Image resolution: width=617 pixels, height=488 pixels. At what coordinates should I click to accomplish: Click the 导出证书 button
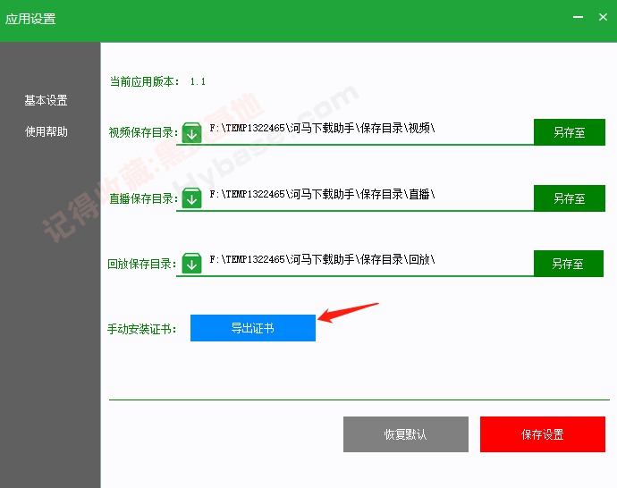253,328
